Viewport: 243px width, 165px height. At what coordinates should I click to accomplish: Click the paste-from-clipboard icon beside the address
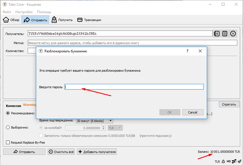[x=225, y=34]
